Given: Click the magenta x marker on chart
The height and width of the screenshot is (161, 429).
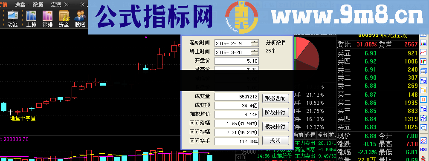Looking at the screenshot, I should 146,37.
